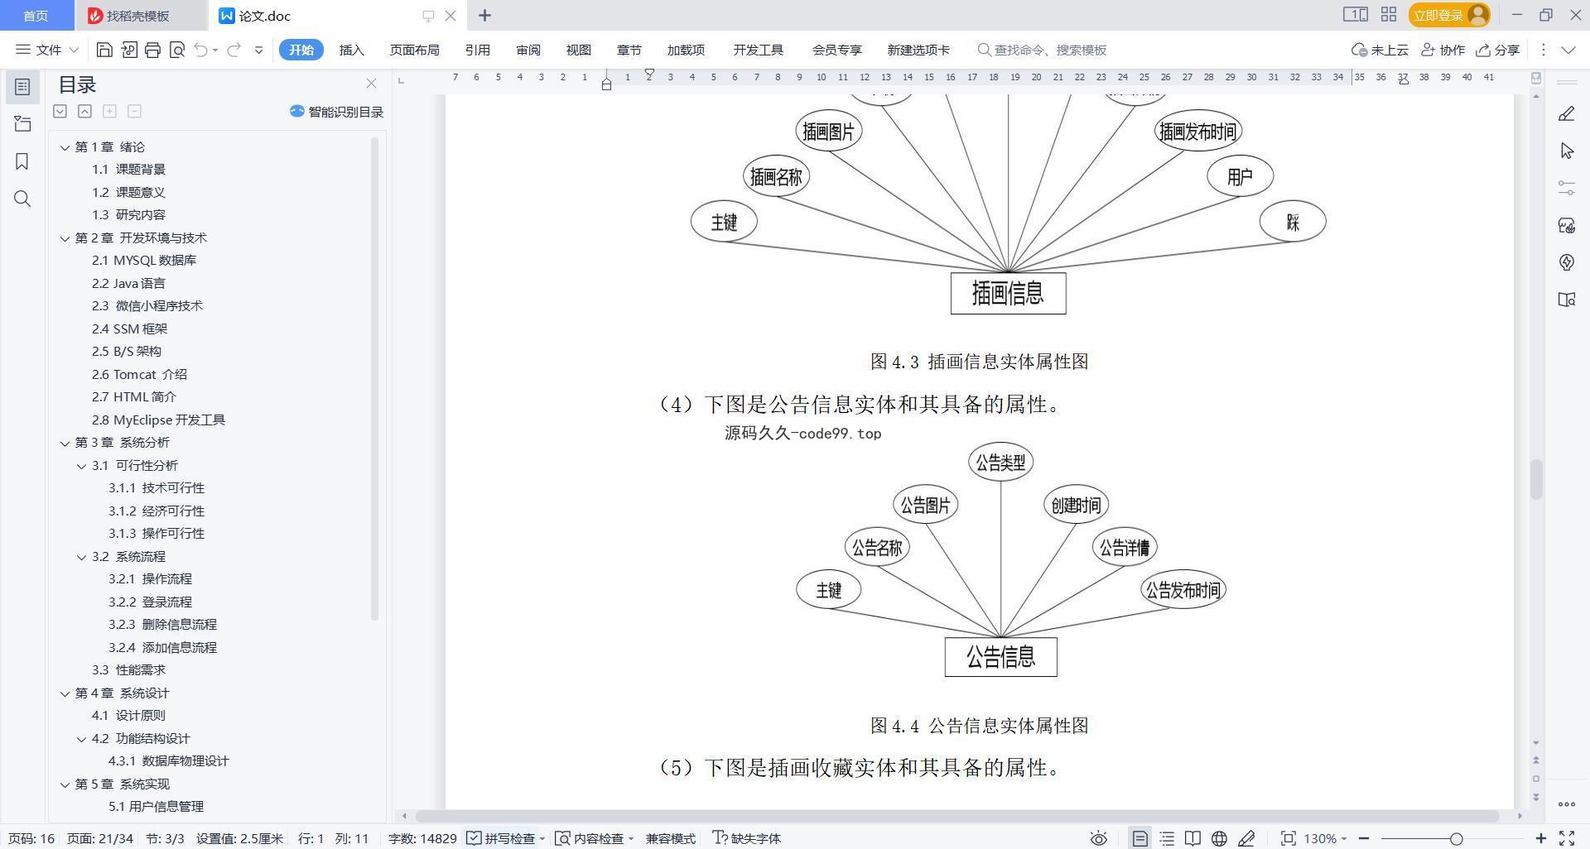Switch to outline view in status bar
The width and height of the screenshot is (1590, 849).
tap(1167, 838)
